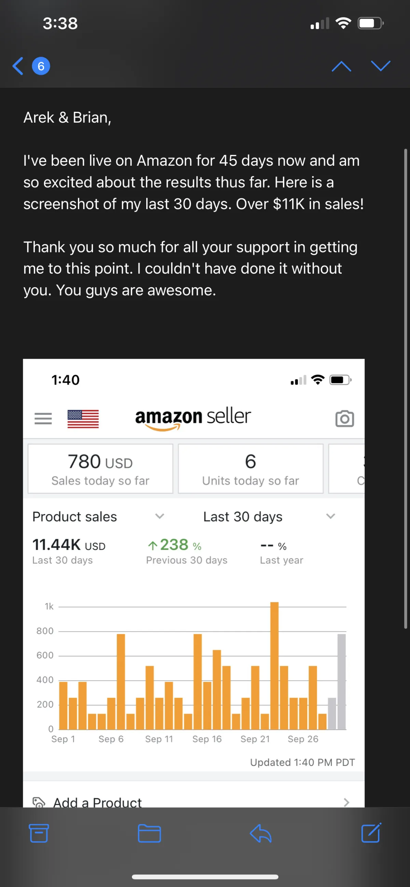Image resolution: width=410 pixels, height=887 pixels.
Task: Tap the Sales today so far card
Action: coord(100,469)
